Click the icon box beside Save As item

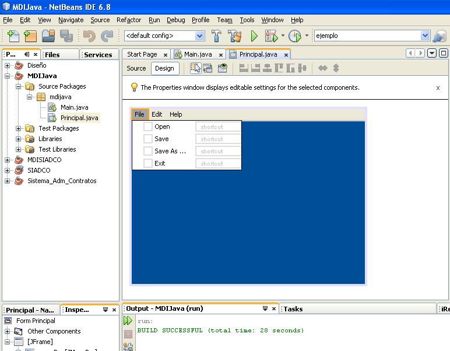148,151
